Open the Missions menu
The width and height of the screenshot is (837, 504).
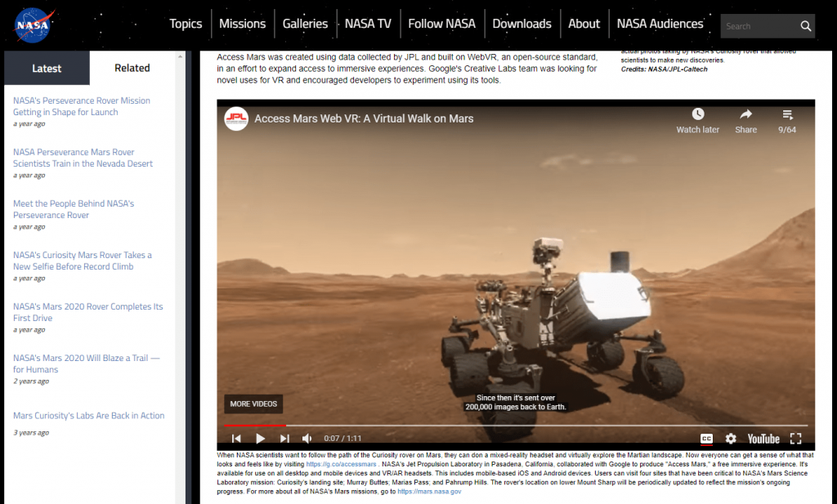[x=242, y=24]
